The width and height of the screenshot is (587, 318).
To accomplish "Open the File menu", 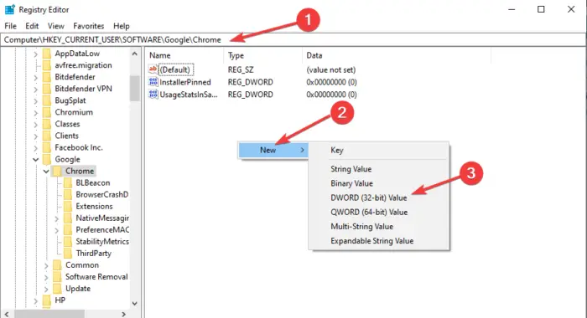I will point(10,26).
